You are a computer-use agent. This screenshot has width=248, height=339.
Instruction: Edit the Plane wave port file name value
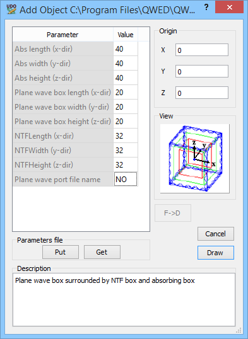coord(126,179)
